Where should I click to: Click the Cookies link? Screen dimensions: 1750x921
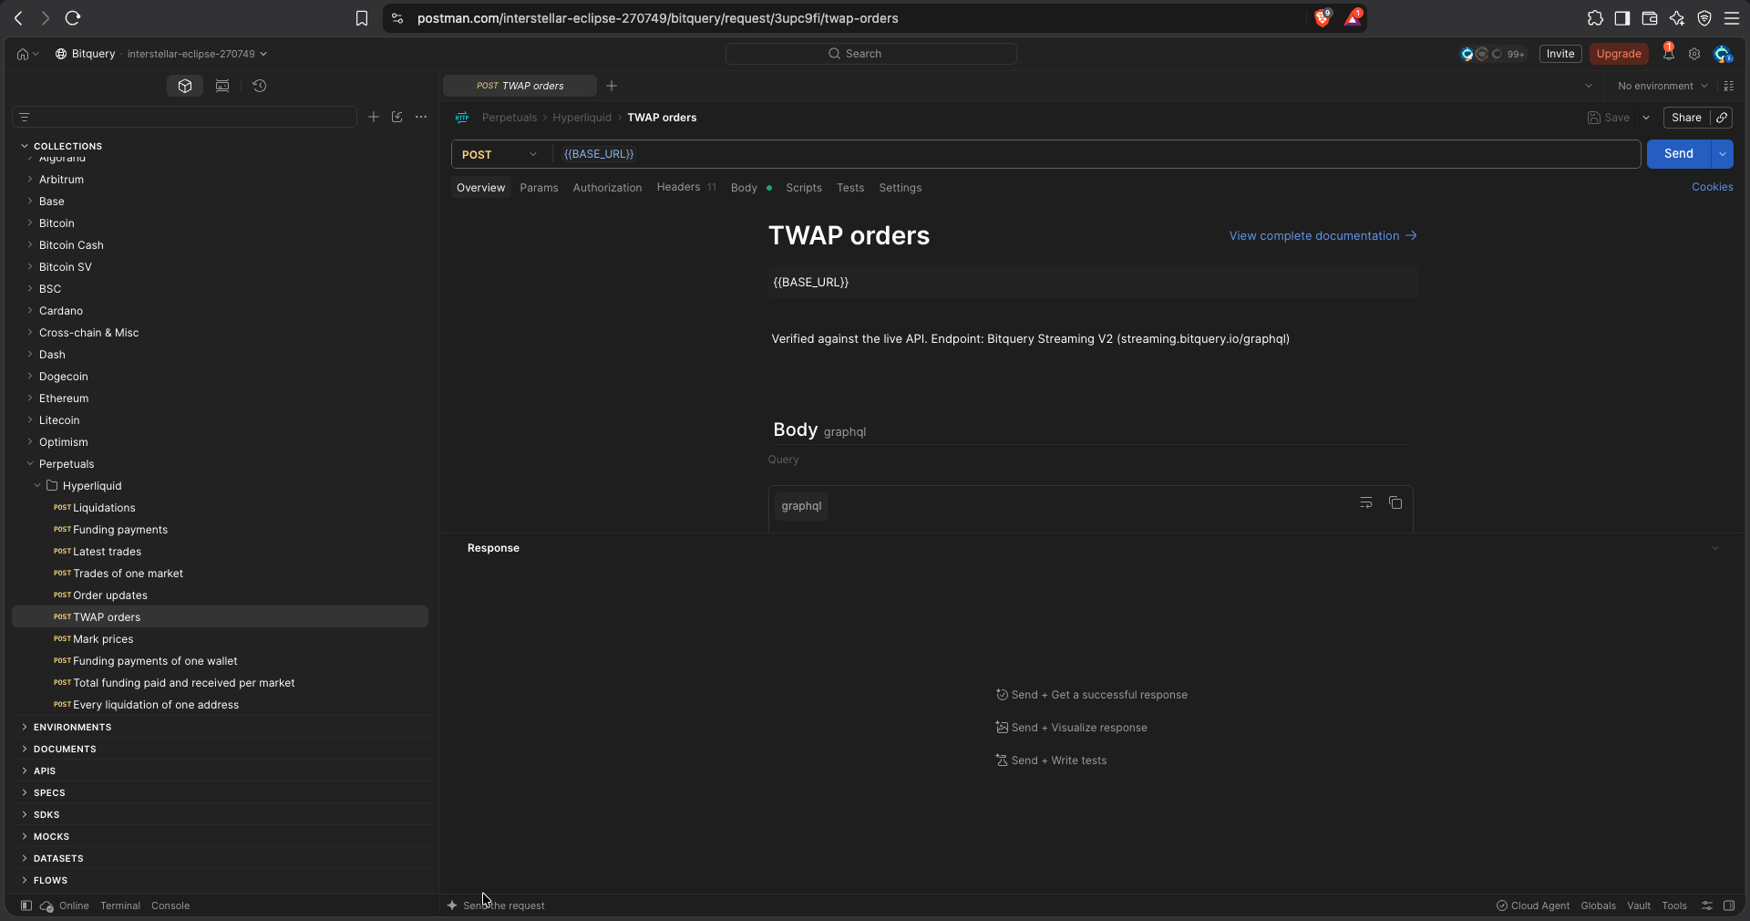(1713, 187)
